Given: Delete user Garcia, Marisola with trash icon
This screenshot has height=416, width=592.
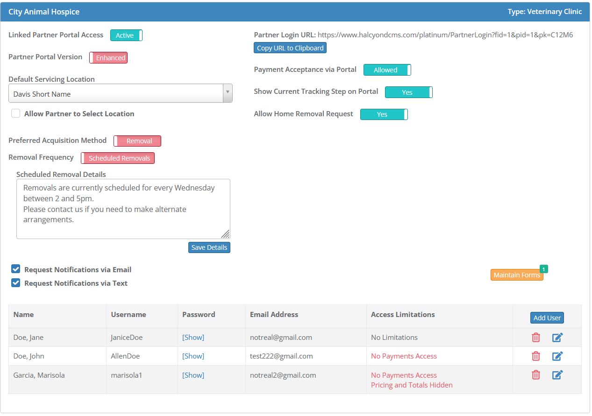Looking at the screenshot, I should 535,375.
